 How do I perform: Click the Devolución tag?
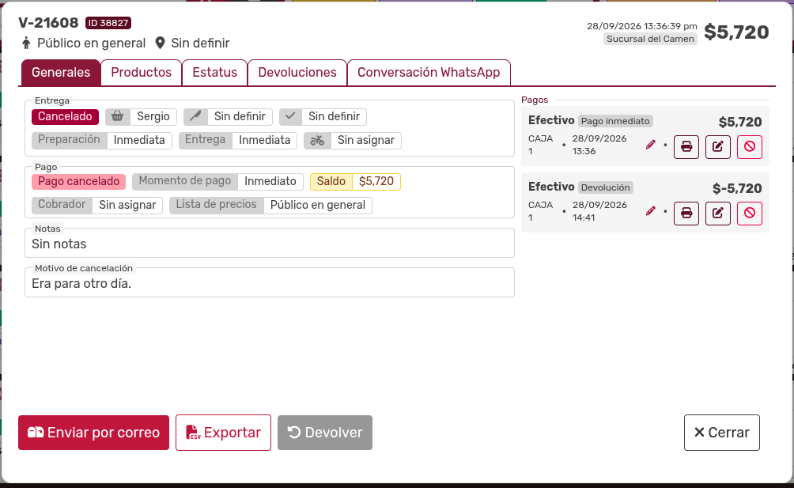tap(606, 187)
